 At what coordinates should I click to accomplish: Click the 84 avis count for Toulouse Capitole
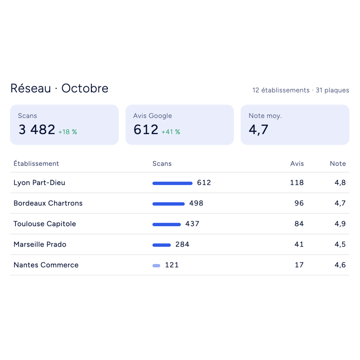pyautogui.click(x=299, y=224)
